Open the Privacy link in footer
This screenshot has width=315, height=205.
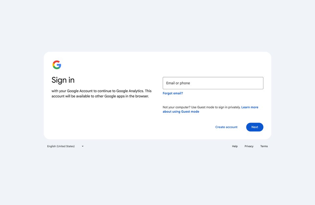click(249, 146)
